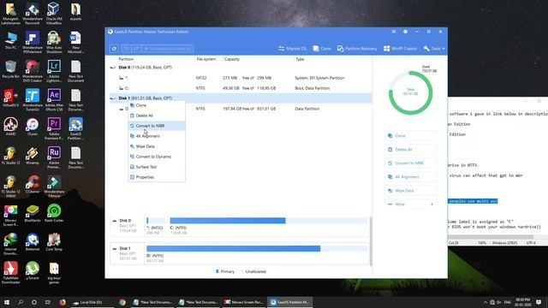
Task: Open WinPE Creator from the toolbar
Action: [x=400, y=49]
